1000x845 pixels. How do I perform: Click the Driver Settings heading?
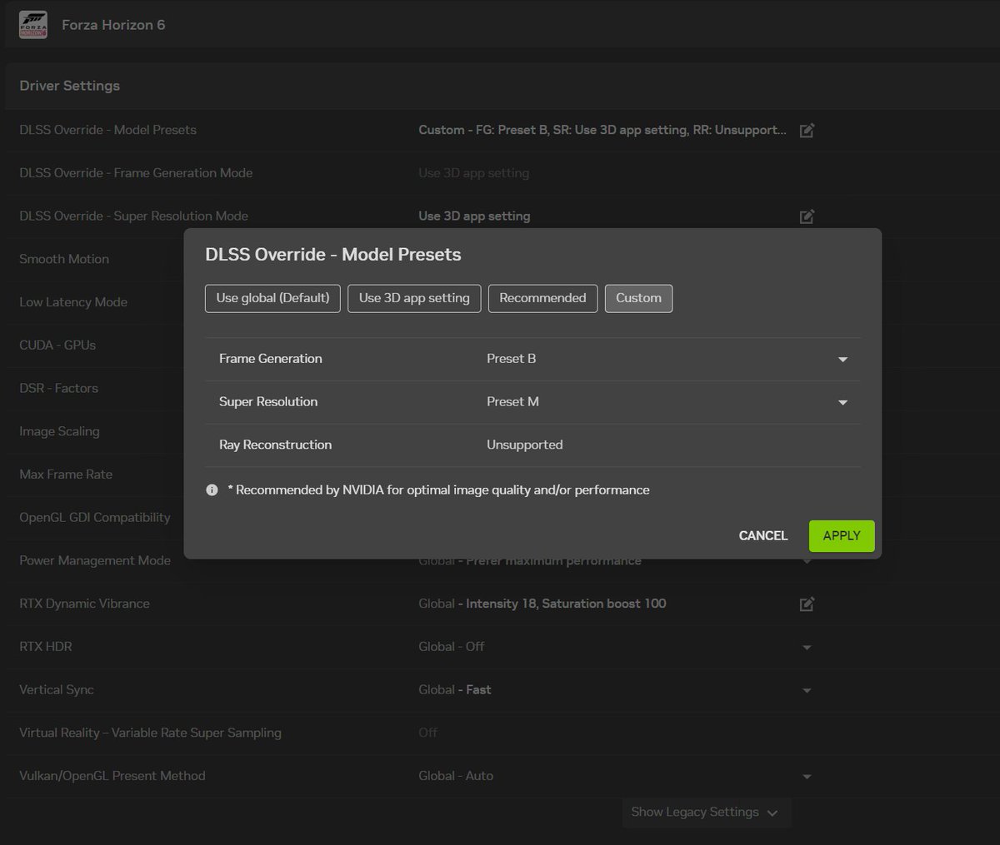click(70, 86)
